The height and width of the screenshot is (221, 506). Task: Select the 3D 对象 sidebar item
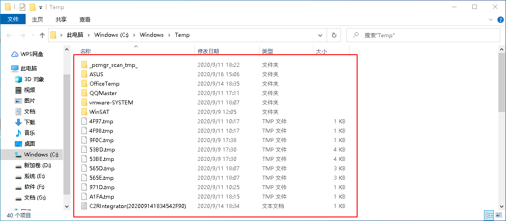coord(34,79)
